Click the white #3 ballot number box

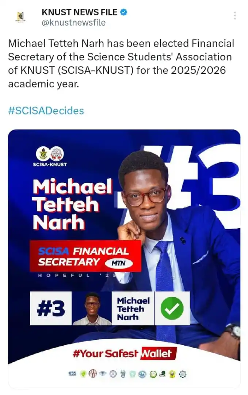pyautogui.click(x=51, y=308)
